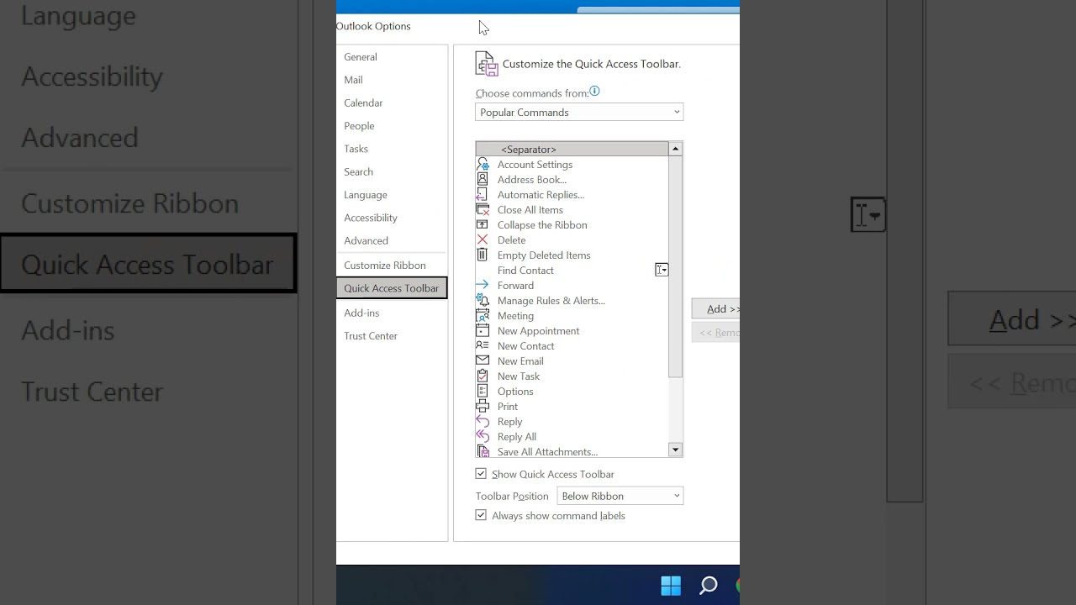Select the Close All Items command icon
The image size is (1076, 605).
[x=483, y=210]
